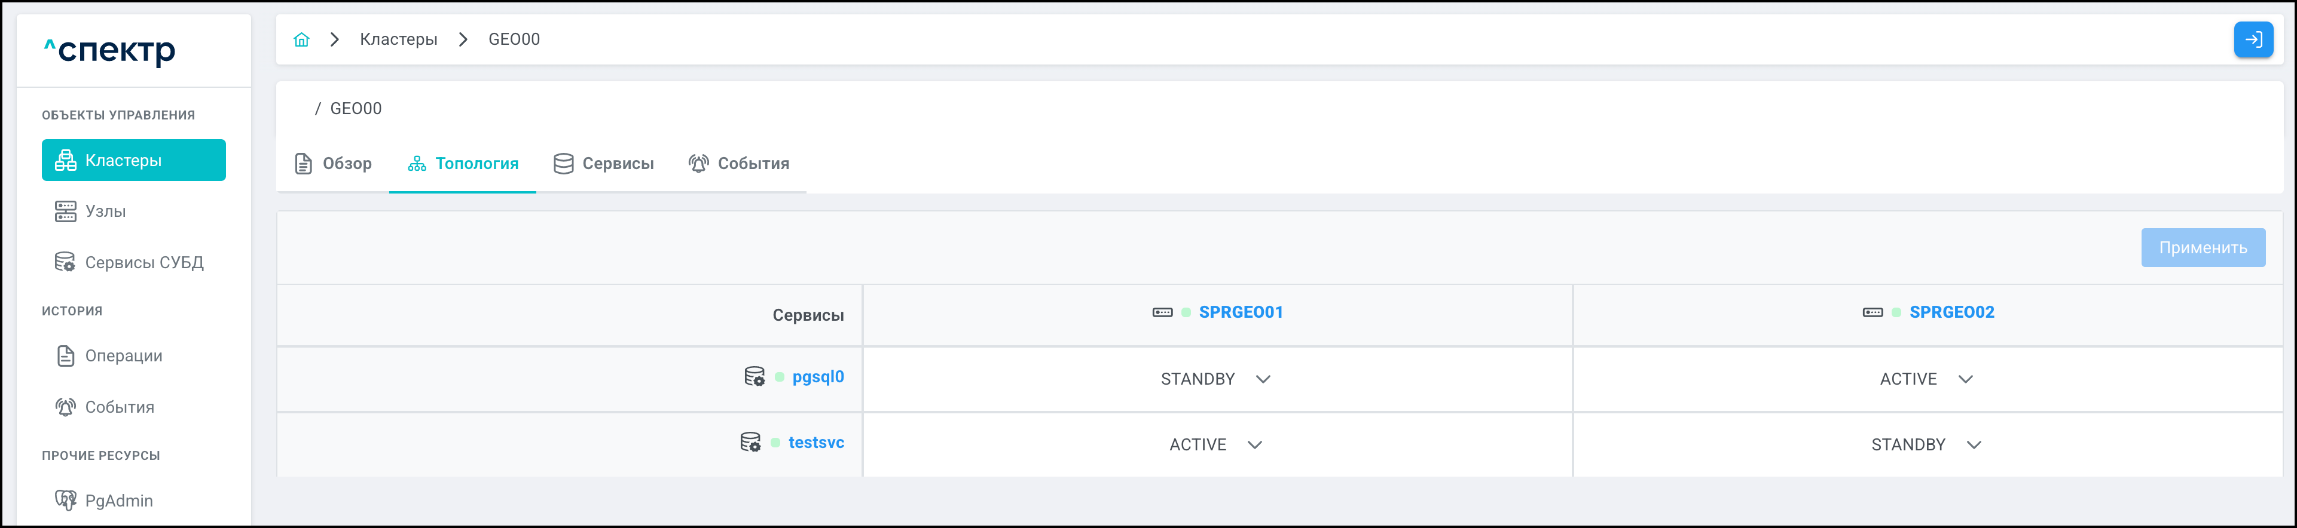Go to Узлы in the sidebar
The width and height of the screenshot is (2297, 528).
(105, 211)
